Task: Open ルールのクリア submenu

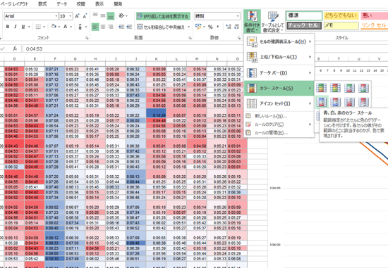Action: click(x=279, y=125)
